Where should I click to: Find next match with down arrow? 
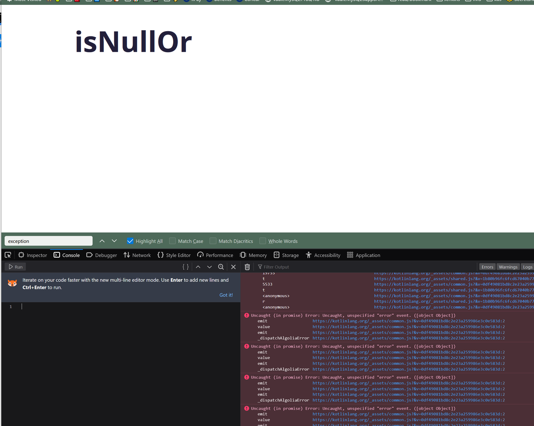click(x=114, y=241)
